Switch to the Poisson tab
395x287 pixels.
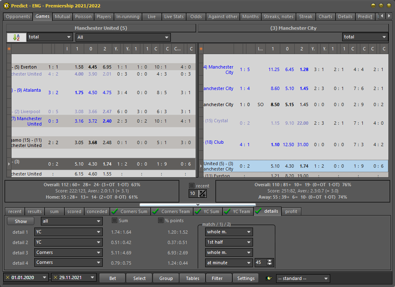click(83, 17)
